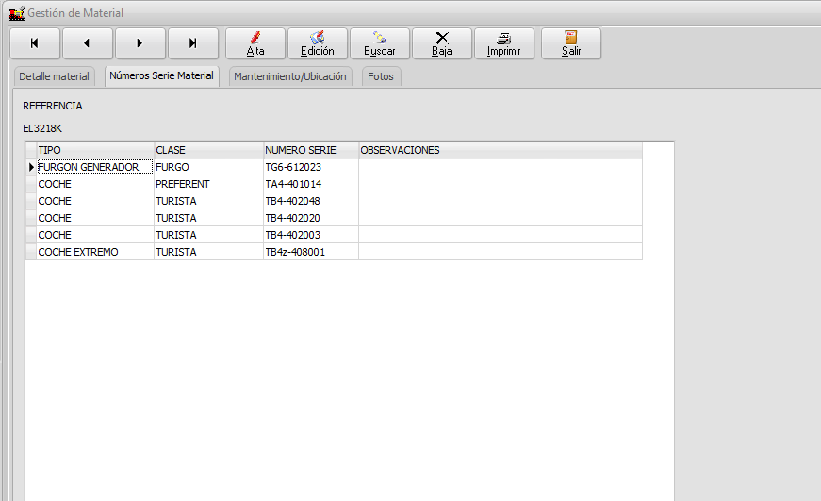Click the NUMERO SERIE column header
Screen dimensions: 821x501
(x=311, y=150)
